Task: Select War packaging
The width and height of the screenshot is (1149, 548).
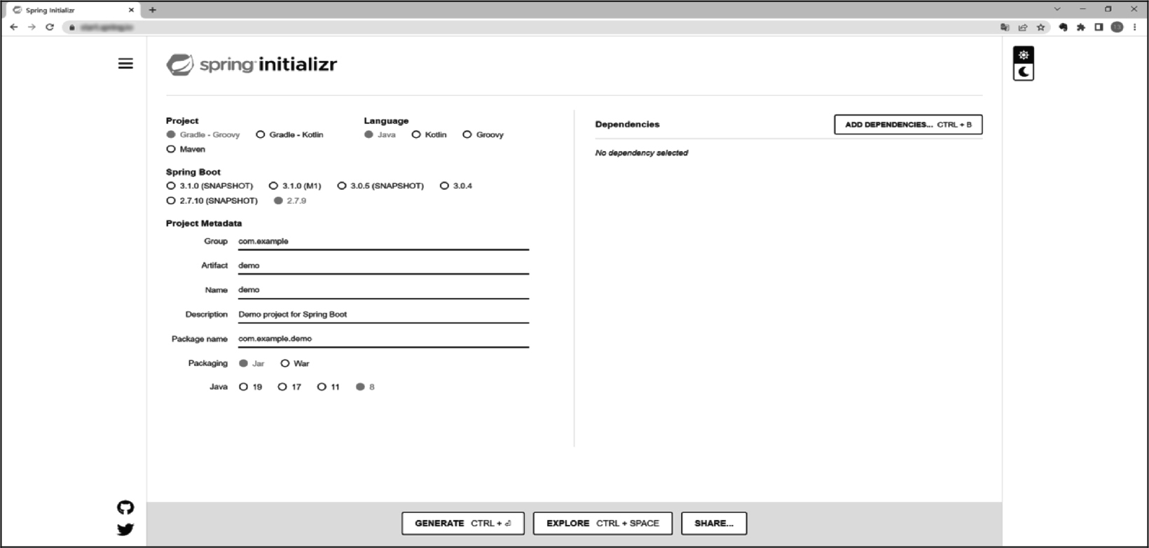Action: (295, 363)
